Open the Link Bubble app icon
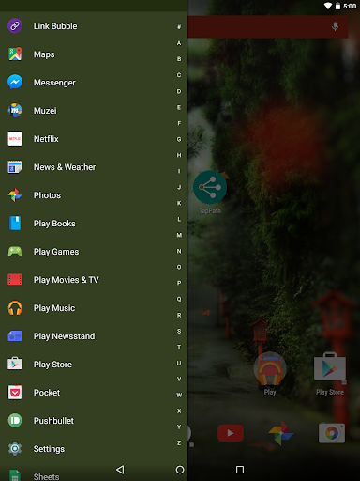This screenshot has width=360, height=481. (x=15, y=26)
